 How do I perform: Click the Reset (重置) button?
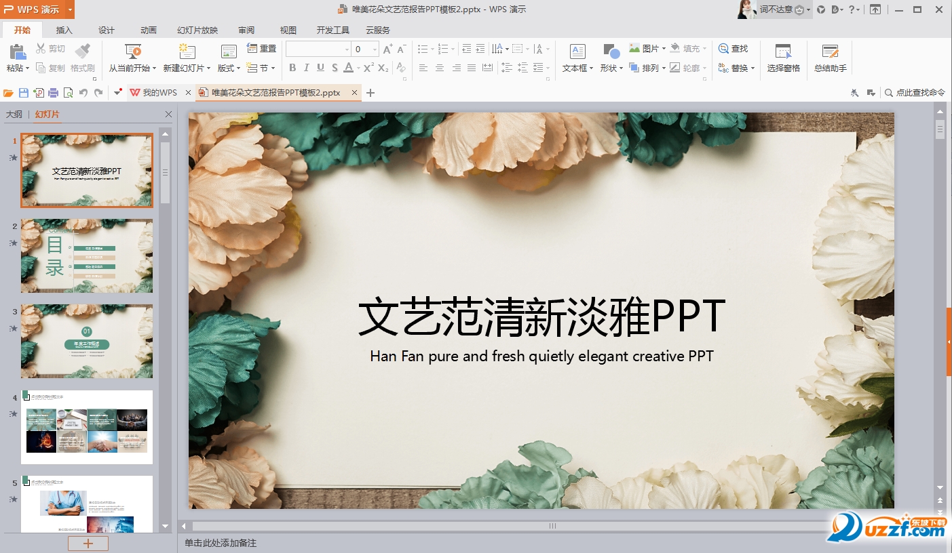(x=262, y=49)
